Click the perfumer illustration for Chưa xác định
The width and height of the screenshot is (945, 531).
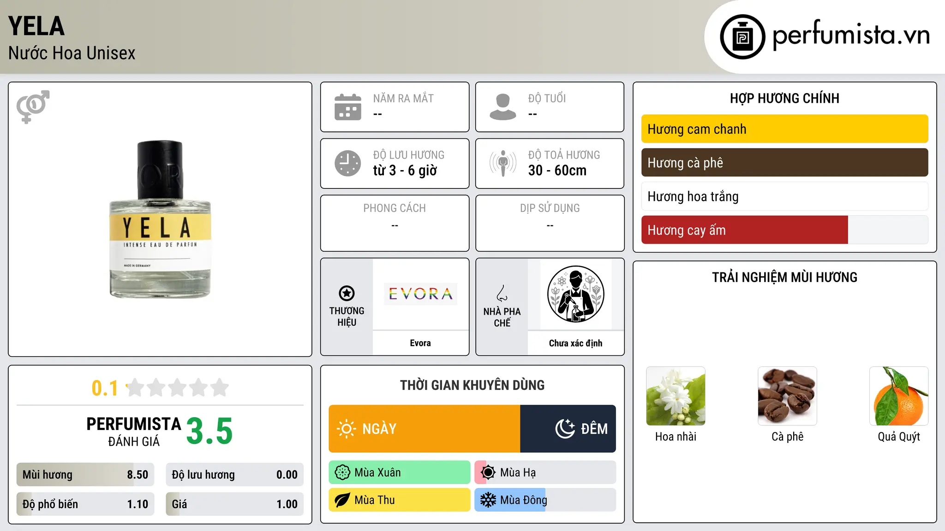[x=575, y=294]
